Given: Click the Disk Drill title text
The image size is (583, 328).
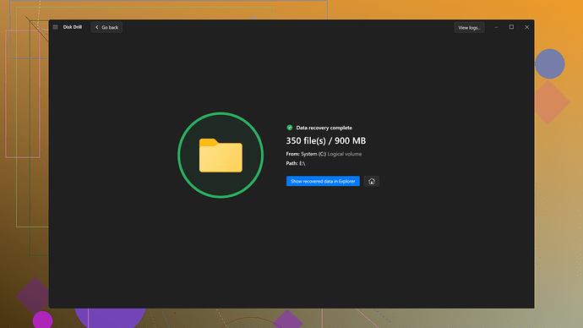Looking at the screenshot, I should click(73, 27).
